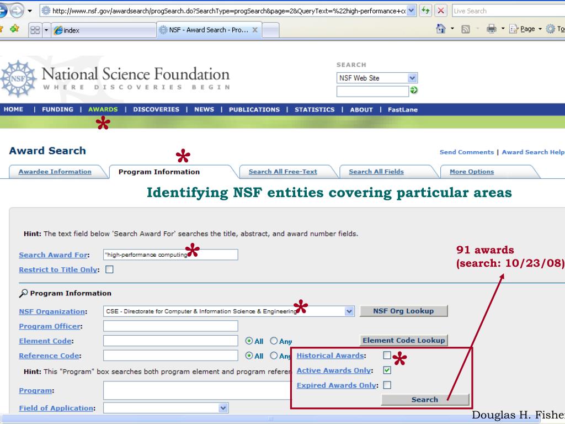The height and width of the screenshot is (424, 565).
Task: Switch to the index browser tab
Action: [x=104, y=30]
